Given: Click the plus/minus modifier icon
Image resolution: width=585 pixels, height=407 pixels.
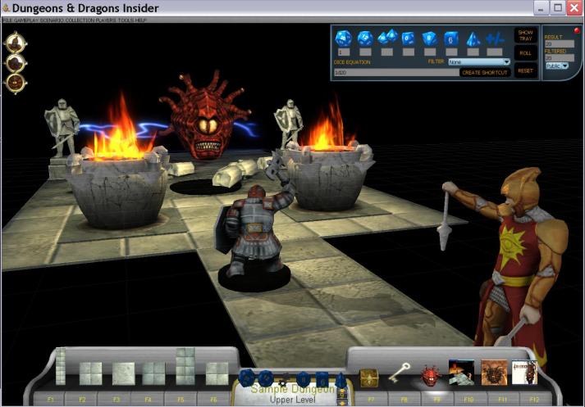Looking at the screenshot, I should coord(495,38).
